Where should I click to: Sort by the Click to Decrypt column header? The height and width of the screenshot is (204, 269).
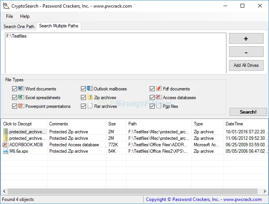[24, 124]
